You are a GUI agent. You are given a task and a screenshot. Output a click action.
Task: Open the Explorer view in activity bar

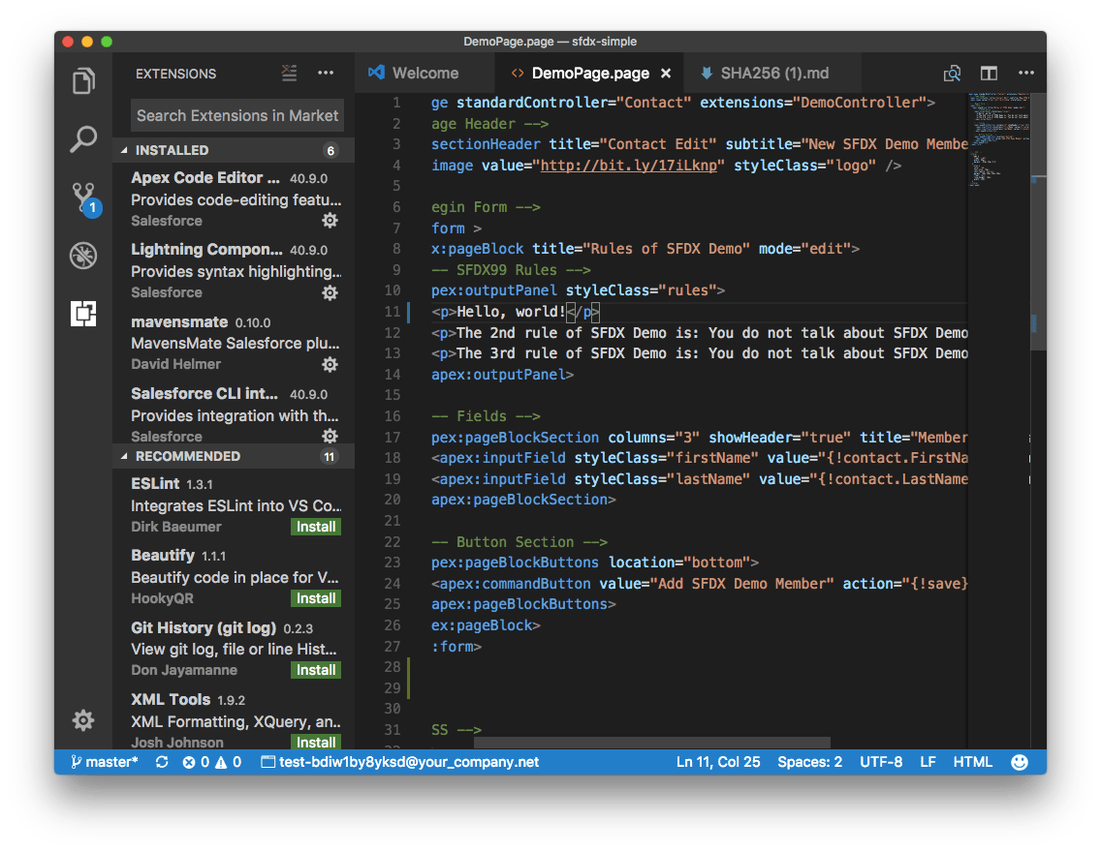point(83,81)
